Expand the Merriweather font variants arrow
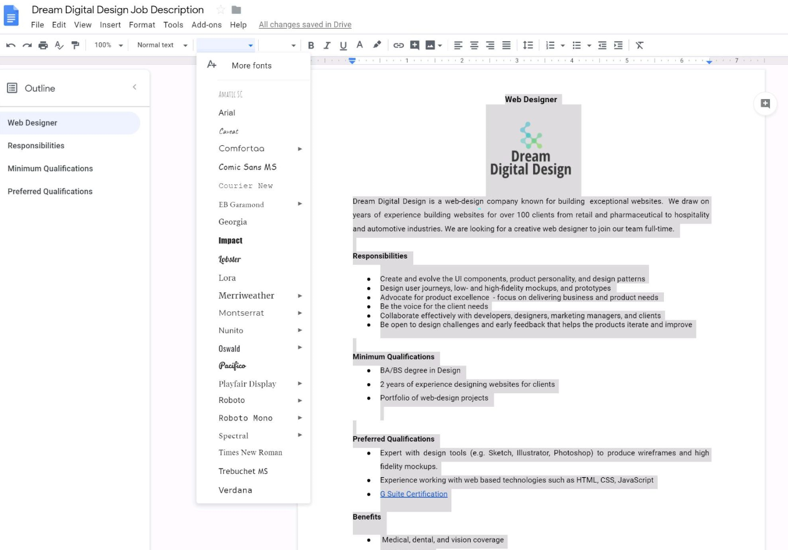Image resolution: width=788 pixels, height=550 pixels. [300, 296]
